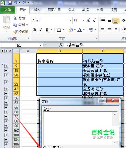Screen dimensions: 126x148
Task: Show outline level 1
Action: click(2, 51)
